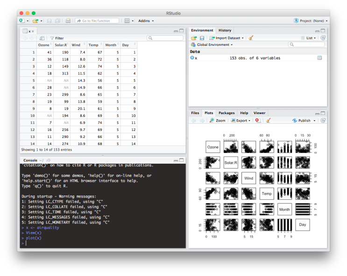347x276 pixels.
Task: Open data viewer grid icon for x
Action: [319, 58]
